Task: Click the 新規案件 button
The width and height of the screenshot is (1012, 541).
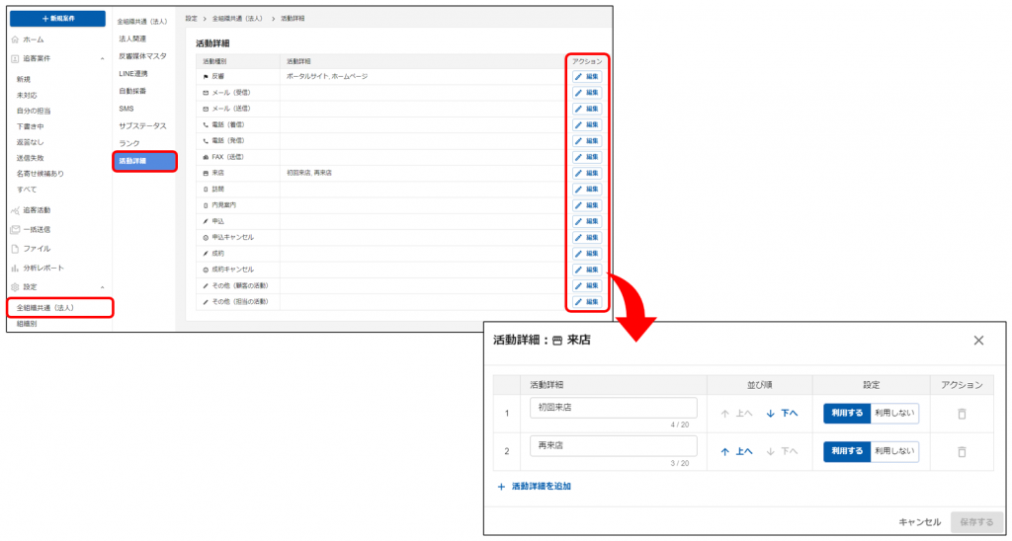Action: tap(58, 19)
